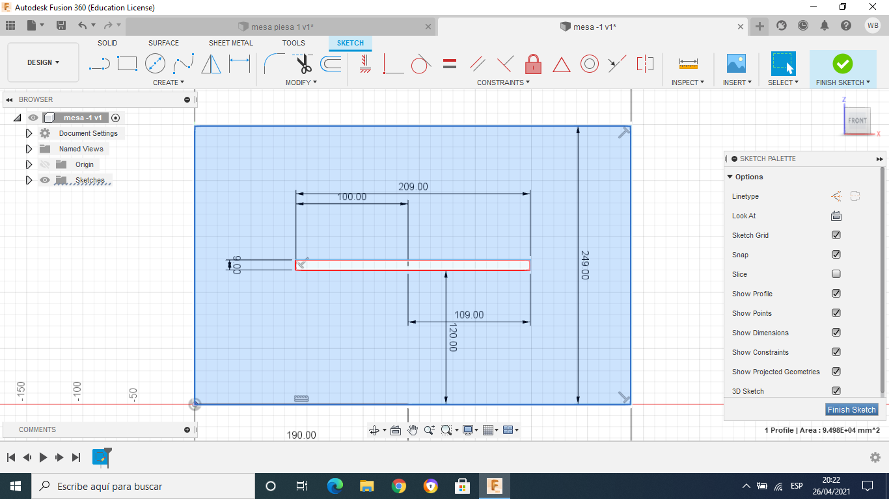Apply Fix/Unfix lock constraint
The height and width of the screenshot is (499, 889).
[533, 64]
